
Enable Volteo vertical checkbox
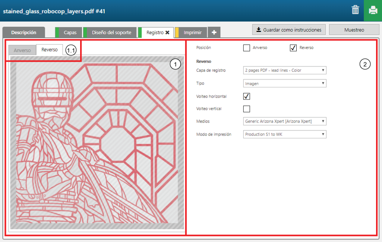(247, 109)
